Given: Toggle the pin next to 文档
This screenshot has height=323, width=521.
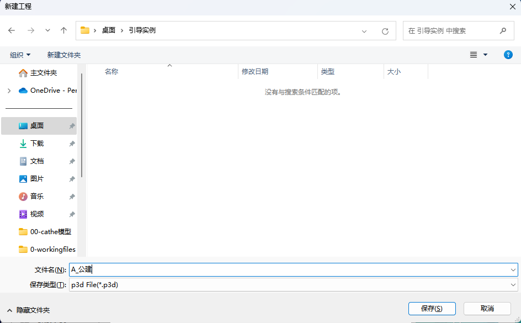Looking at the screenshot, I should coord(72,161).
